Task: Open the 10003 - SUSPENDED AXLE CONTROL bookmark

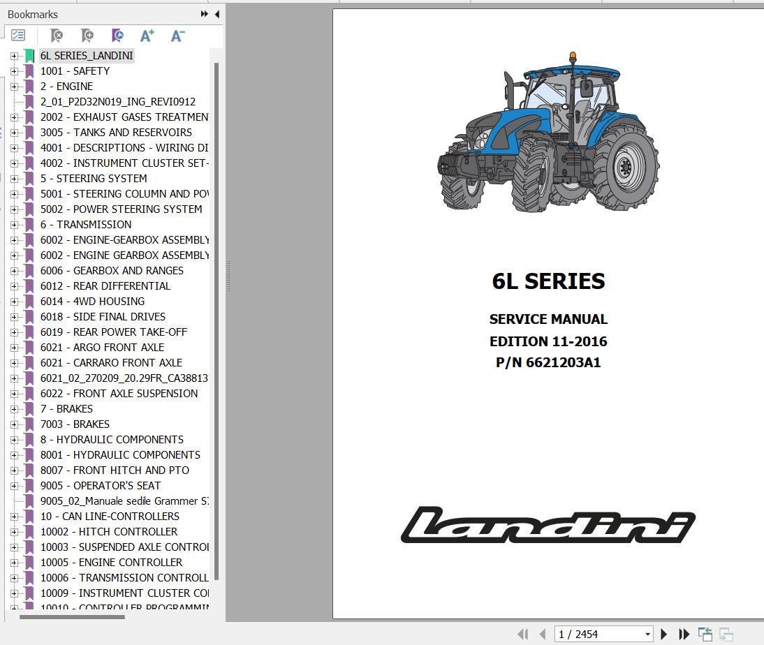Action: [x=124, y=547]
